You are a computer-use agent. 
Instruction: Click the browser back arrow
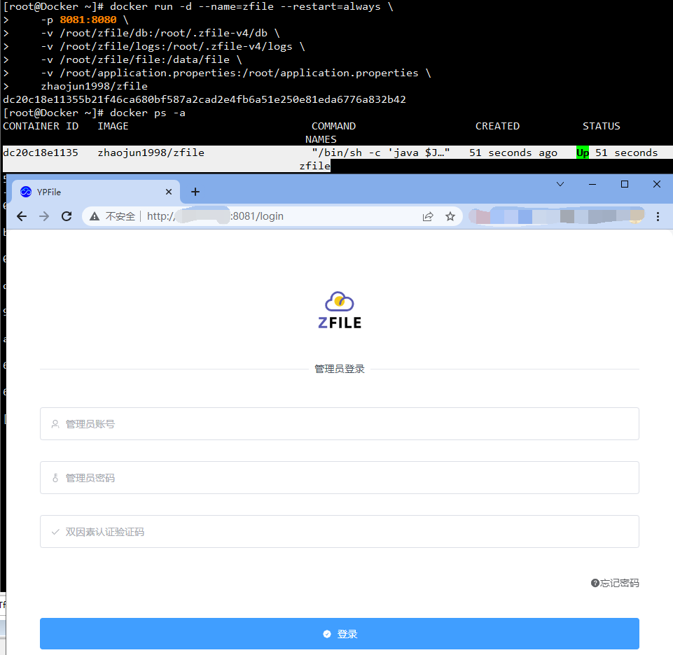[x=22, y=216]
